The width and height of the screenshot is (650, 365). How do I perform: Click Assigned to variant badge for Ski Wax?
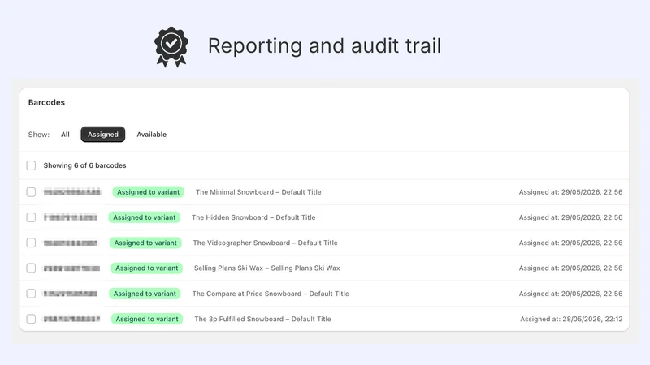click(x=147, y=268)
